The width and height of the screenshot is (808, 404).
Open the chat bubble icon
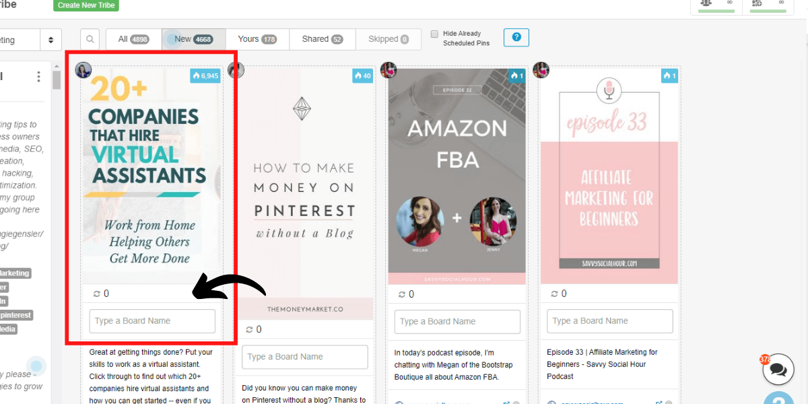pyautogui.click(x=778, y=369)
